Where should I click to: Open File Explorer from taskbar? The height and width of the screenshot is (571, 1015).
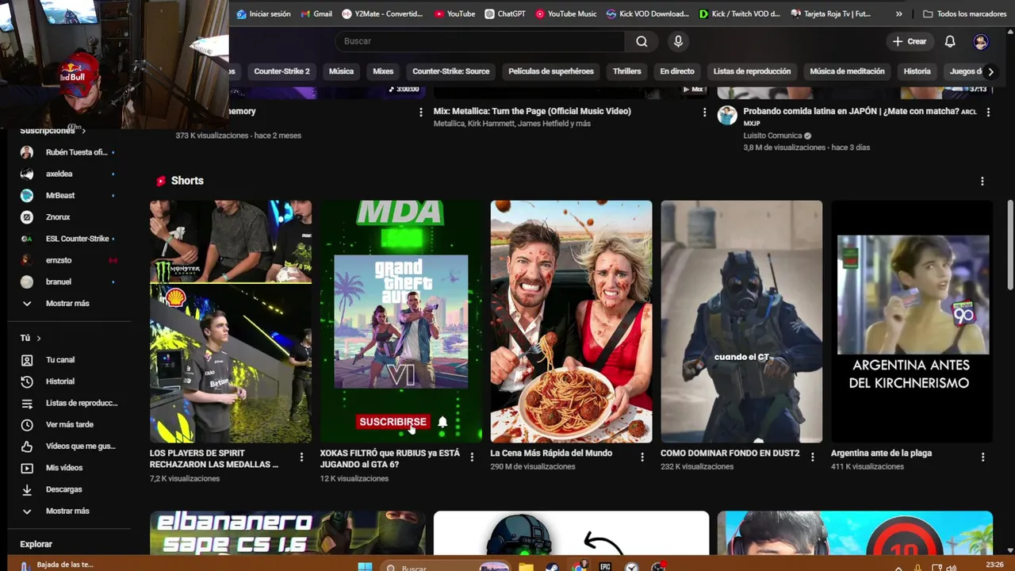pos(525,566)
